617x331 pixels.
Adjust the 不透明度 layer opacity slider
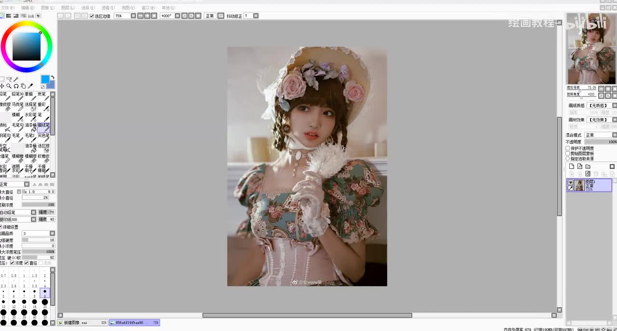[601, 142]
